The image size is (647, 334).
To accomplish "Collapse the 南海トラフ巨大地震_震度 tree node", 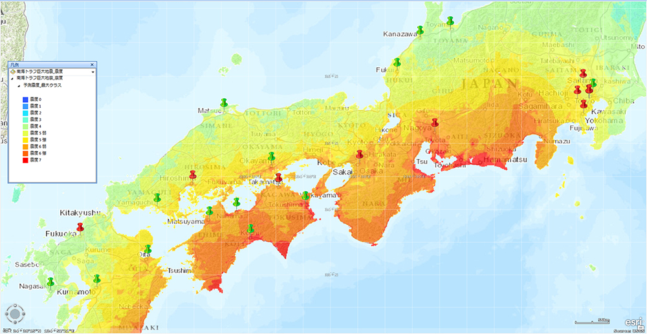I will pos(11,78).
